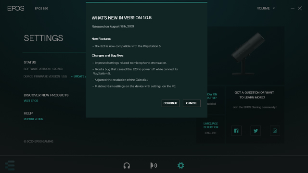
Task: Click 'Matched Gain settings on the device' line
Action: 134,86
